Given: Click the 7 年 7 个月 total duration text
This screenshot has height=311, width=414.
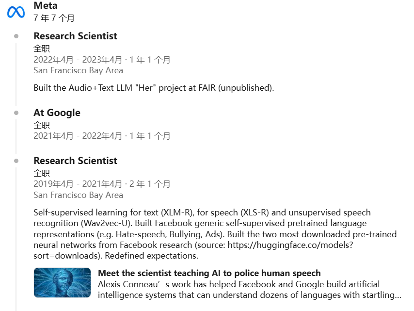Looking at the screenshot, I should tap(54, 18).
